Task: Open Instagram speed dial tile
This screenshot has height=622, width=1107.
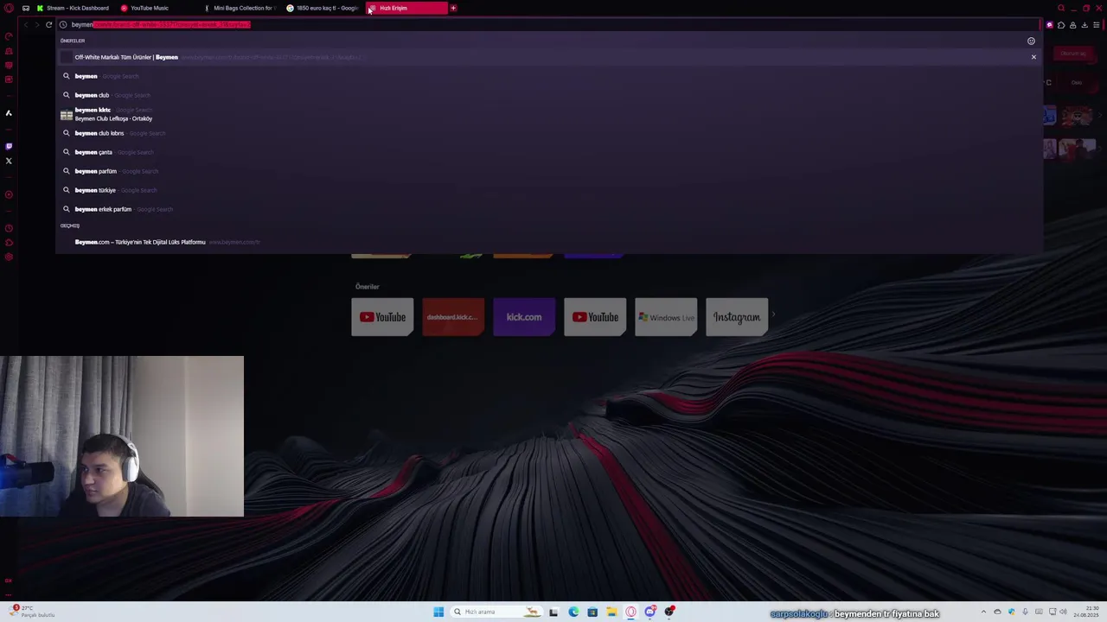Action: [x=737, y=317]
